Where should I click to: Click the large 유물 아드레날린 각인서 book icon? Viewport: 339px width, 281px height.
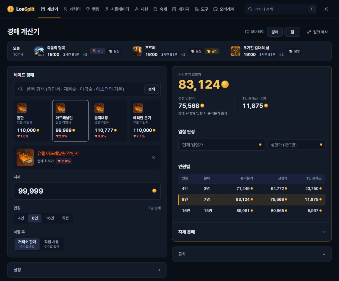tap(25, 157)
